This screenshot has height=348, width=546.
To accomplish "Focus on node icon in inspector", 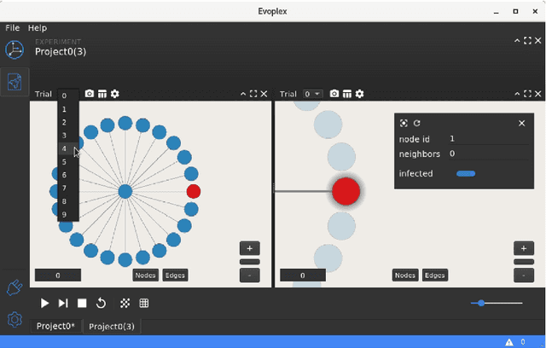I will click(404, 123).
